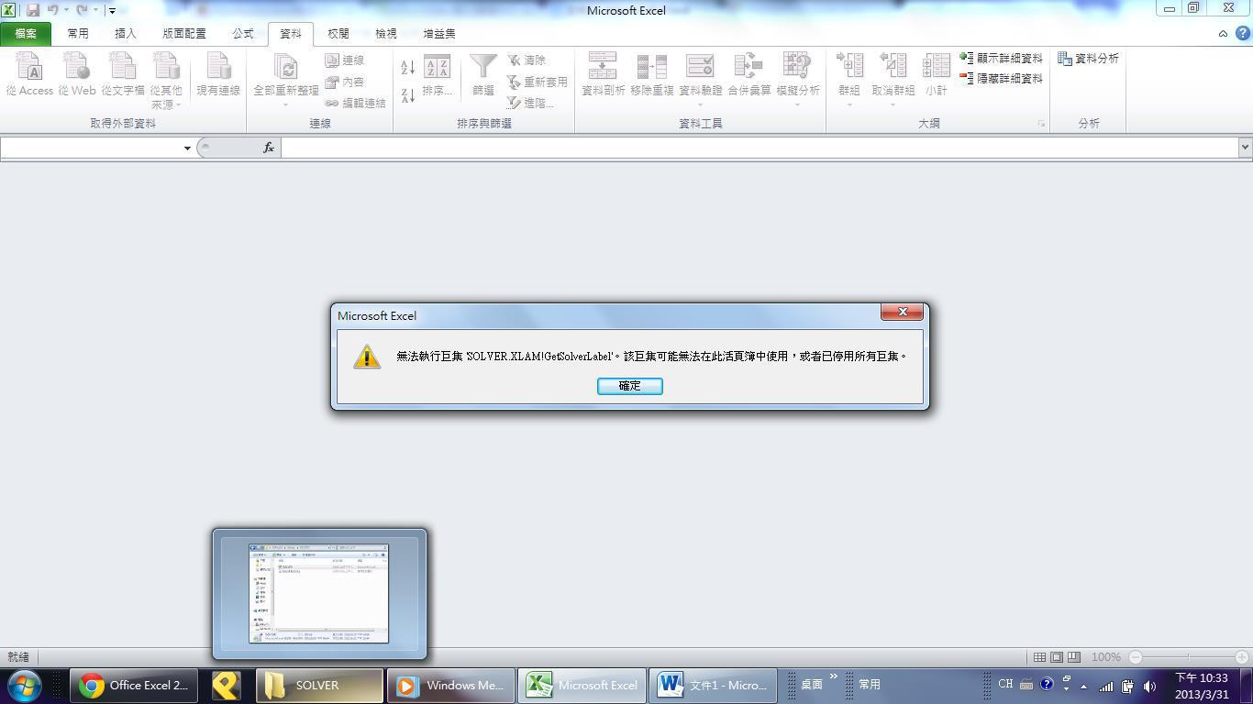Click the 重新套用 reapply filter icon

538,82
